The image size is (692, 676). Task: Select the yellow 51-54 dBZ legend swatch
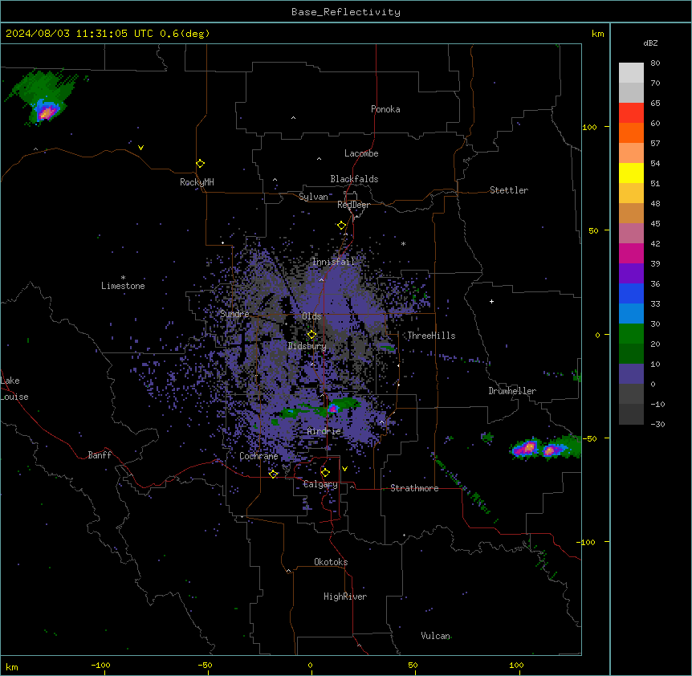coord(631,173)
